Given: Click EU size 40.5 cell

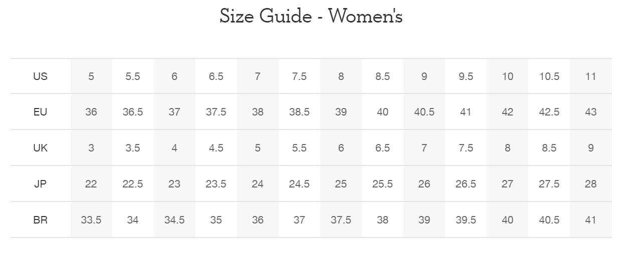Looking at the screenshot, I should click(424, 112).
